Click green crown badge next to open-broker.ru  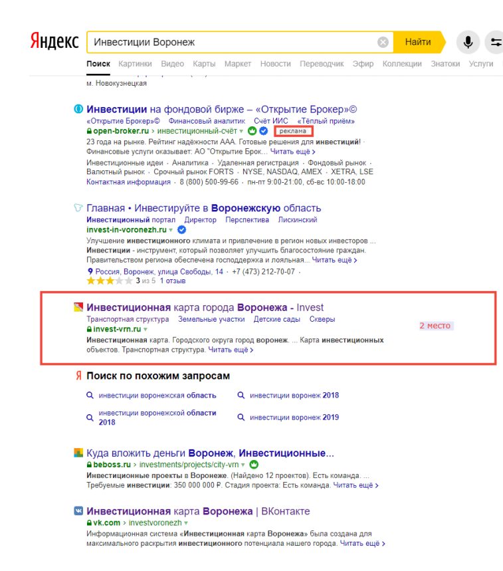[x=252, y=131]
